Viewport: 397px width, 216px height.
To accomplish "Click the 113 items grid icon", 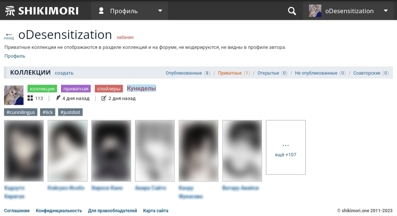I will point(30,98).
